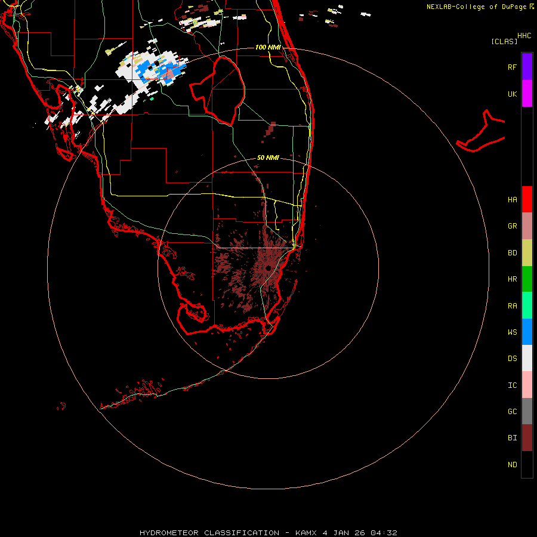Click the WS legend label
The height and width of the screenshot is (537, 537).
pos(512,332)
